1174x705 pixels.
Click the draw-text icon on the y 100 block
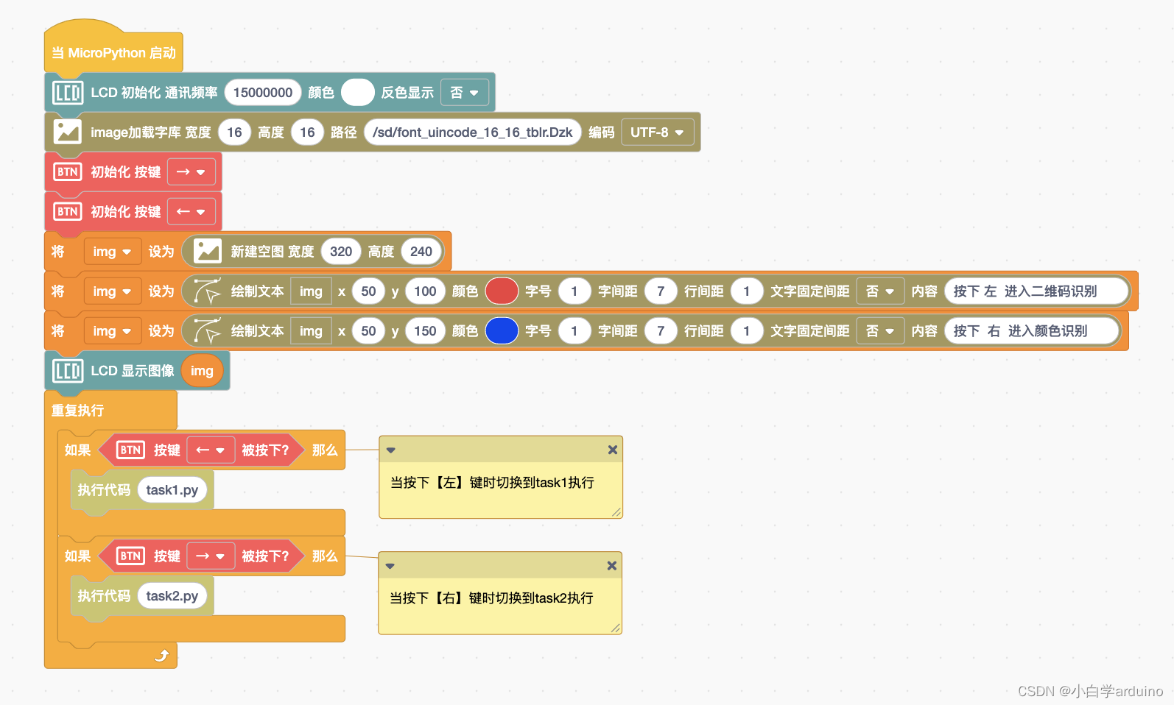click(x=207, y=291)
